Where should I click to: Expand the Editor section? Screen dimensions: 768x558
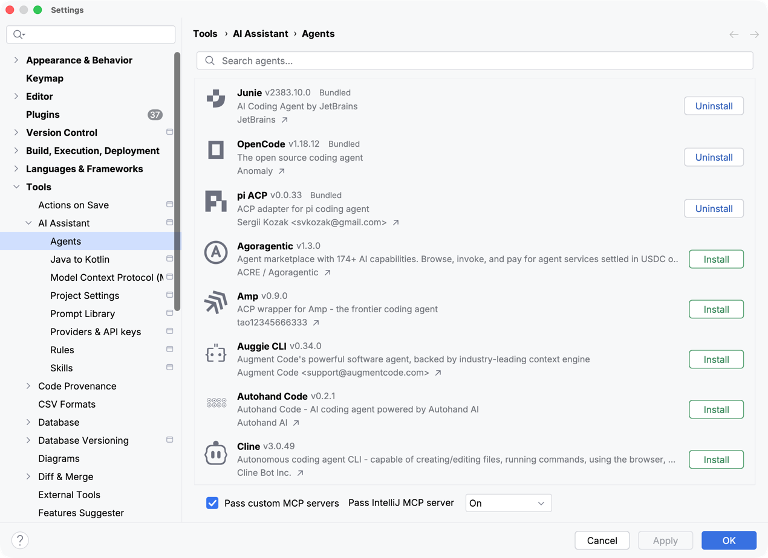coord(16,96)
